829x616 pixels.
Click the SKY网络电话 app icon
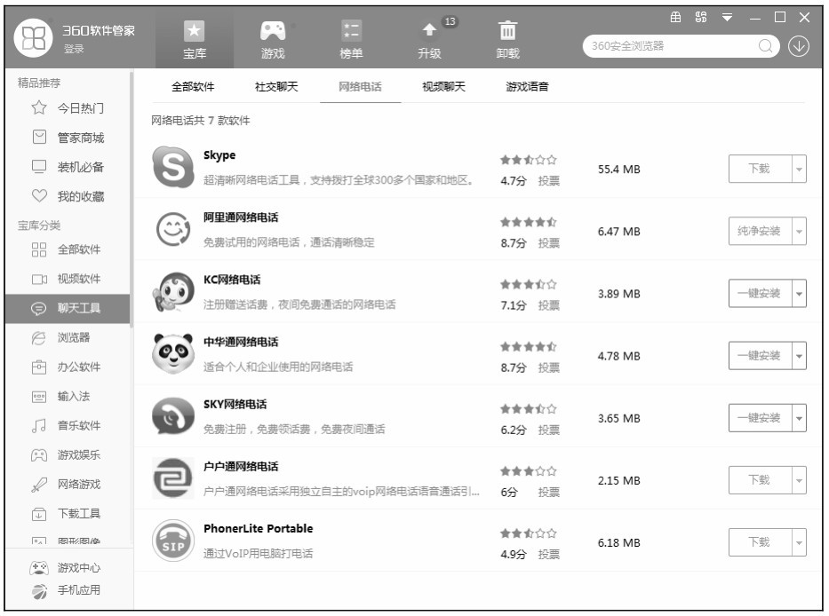[x=173, y=416]
